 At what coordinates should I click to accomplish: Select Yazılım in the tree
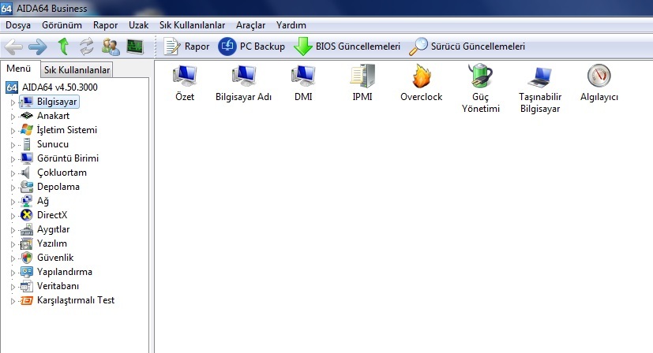[x=43, y=243]
